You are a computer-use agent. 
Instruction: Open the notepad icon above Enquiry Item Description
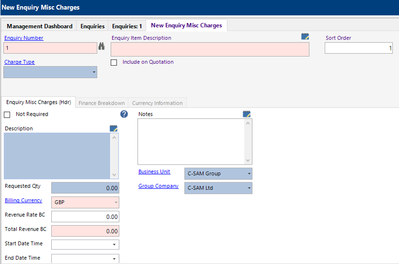[x=305, y=36]
